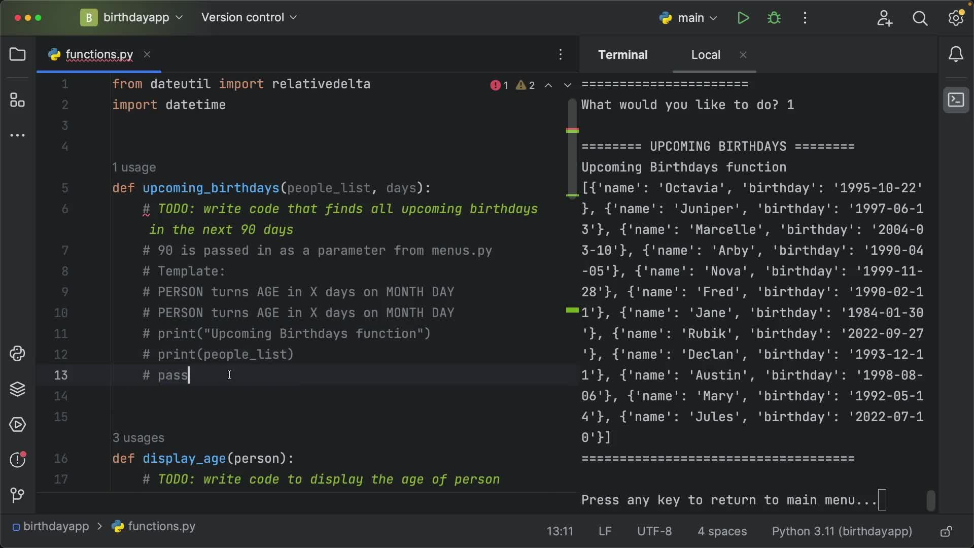Toggle the Terminal tool window button

(x=956, y=100)
